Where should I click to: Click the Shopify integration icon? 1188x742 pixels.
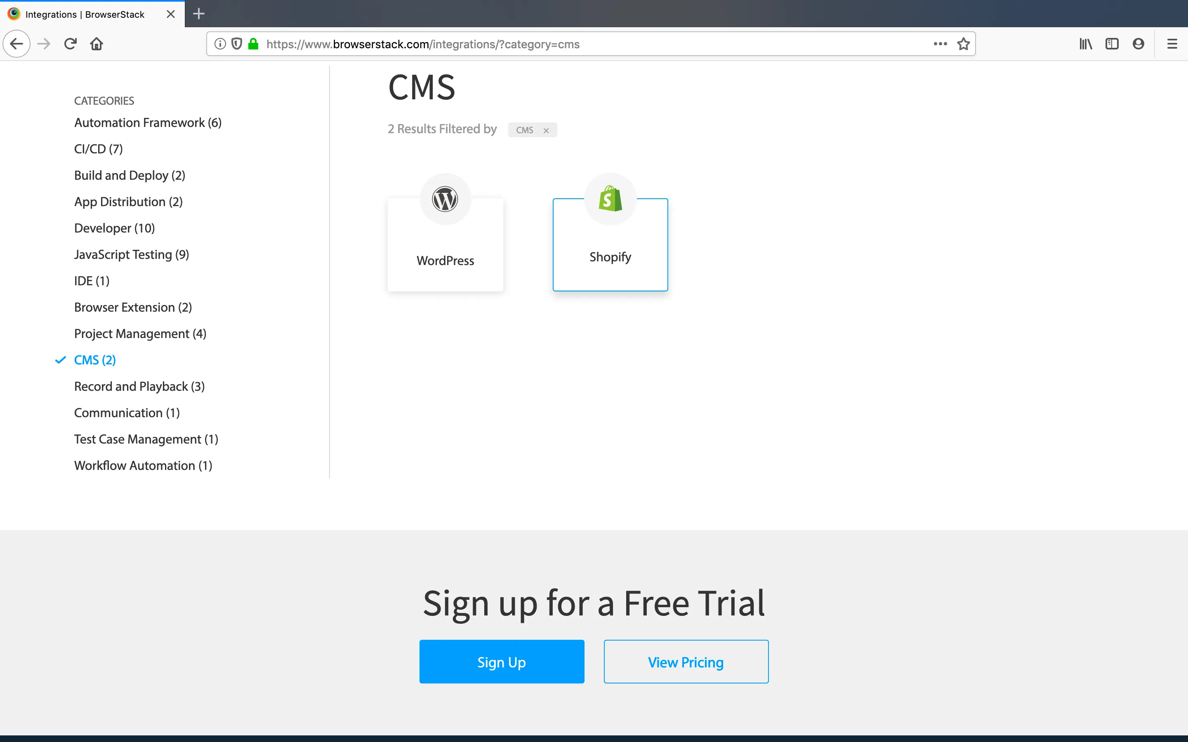610,198
